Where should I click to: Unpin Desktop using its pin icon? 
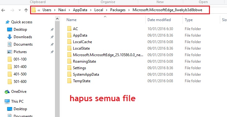click(x=52, y=29)
